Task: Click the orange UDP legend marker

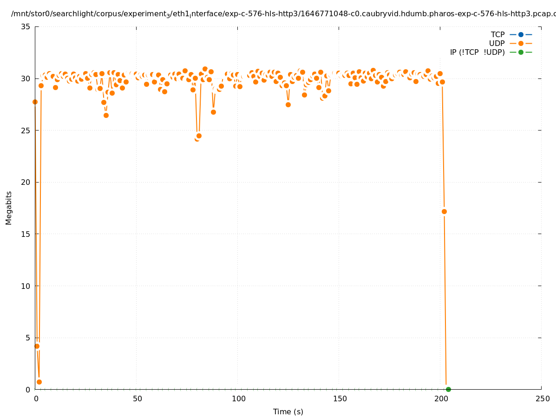Action: [x=521, y=43]
